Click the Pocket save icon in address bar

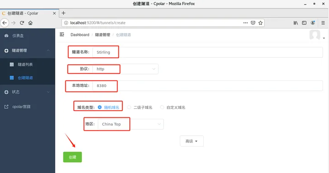[x=253, y=23]
